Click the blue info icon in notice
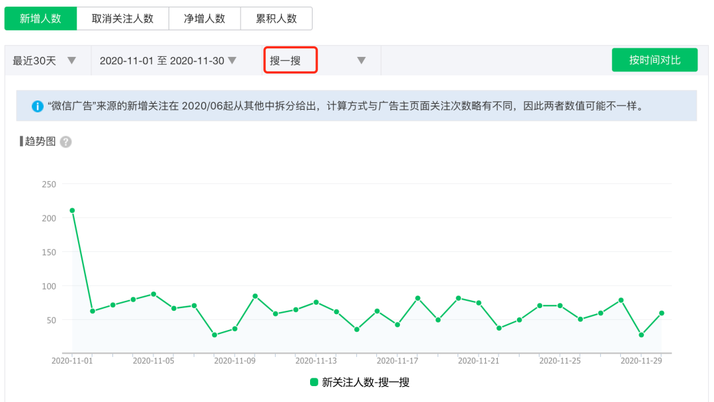The width and height of the screenshot is (714, 402). [37, 106]
